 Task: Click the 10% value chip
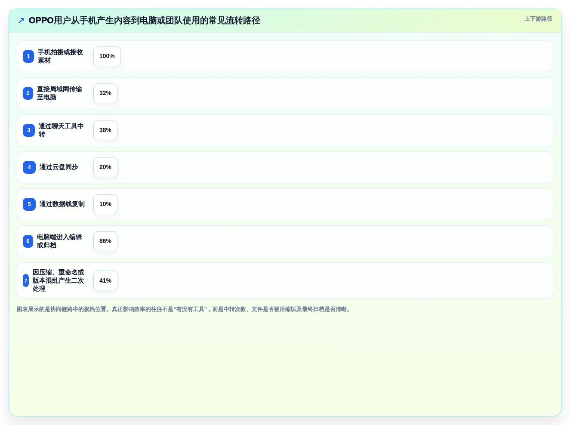pos(105,204)
